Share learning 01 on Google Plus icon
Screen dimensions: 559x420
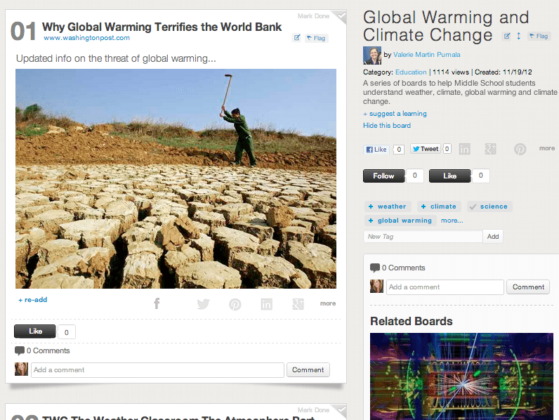click(x=298, y=304)
